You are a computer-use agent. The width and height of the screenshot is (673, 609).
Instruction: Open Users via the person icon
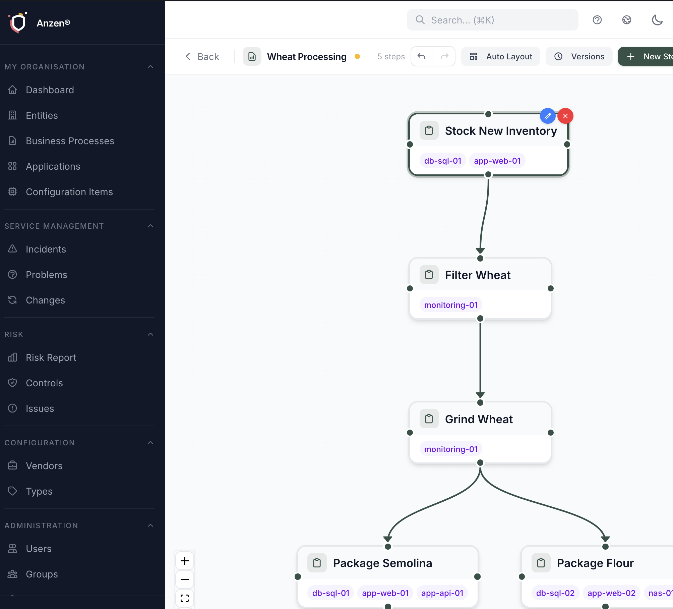point(12,549)
